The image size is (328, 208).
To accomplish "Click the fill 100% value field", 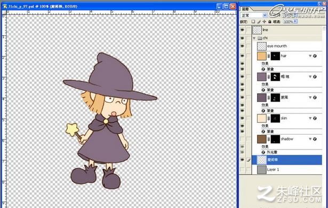I will [288, 21].
